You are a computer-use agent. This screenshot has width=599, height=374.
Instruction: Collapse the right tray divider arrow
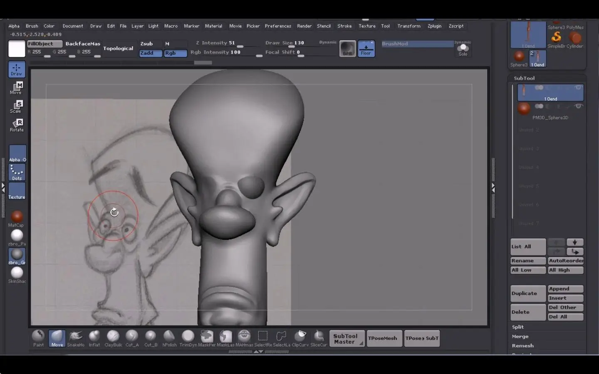pyautogui.click(x=493, y=188)
